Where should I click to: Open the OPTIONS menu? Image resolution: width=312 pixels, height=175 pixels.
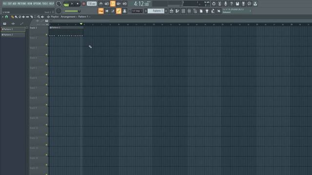tap(38, 3)
